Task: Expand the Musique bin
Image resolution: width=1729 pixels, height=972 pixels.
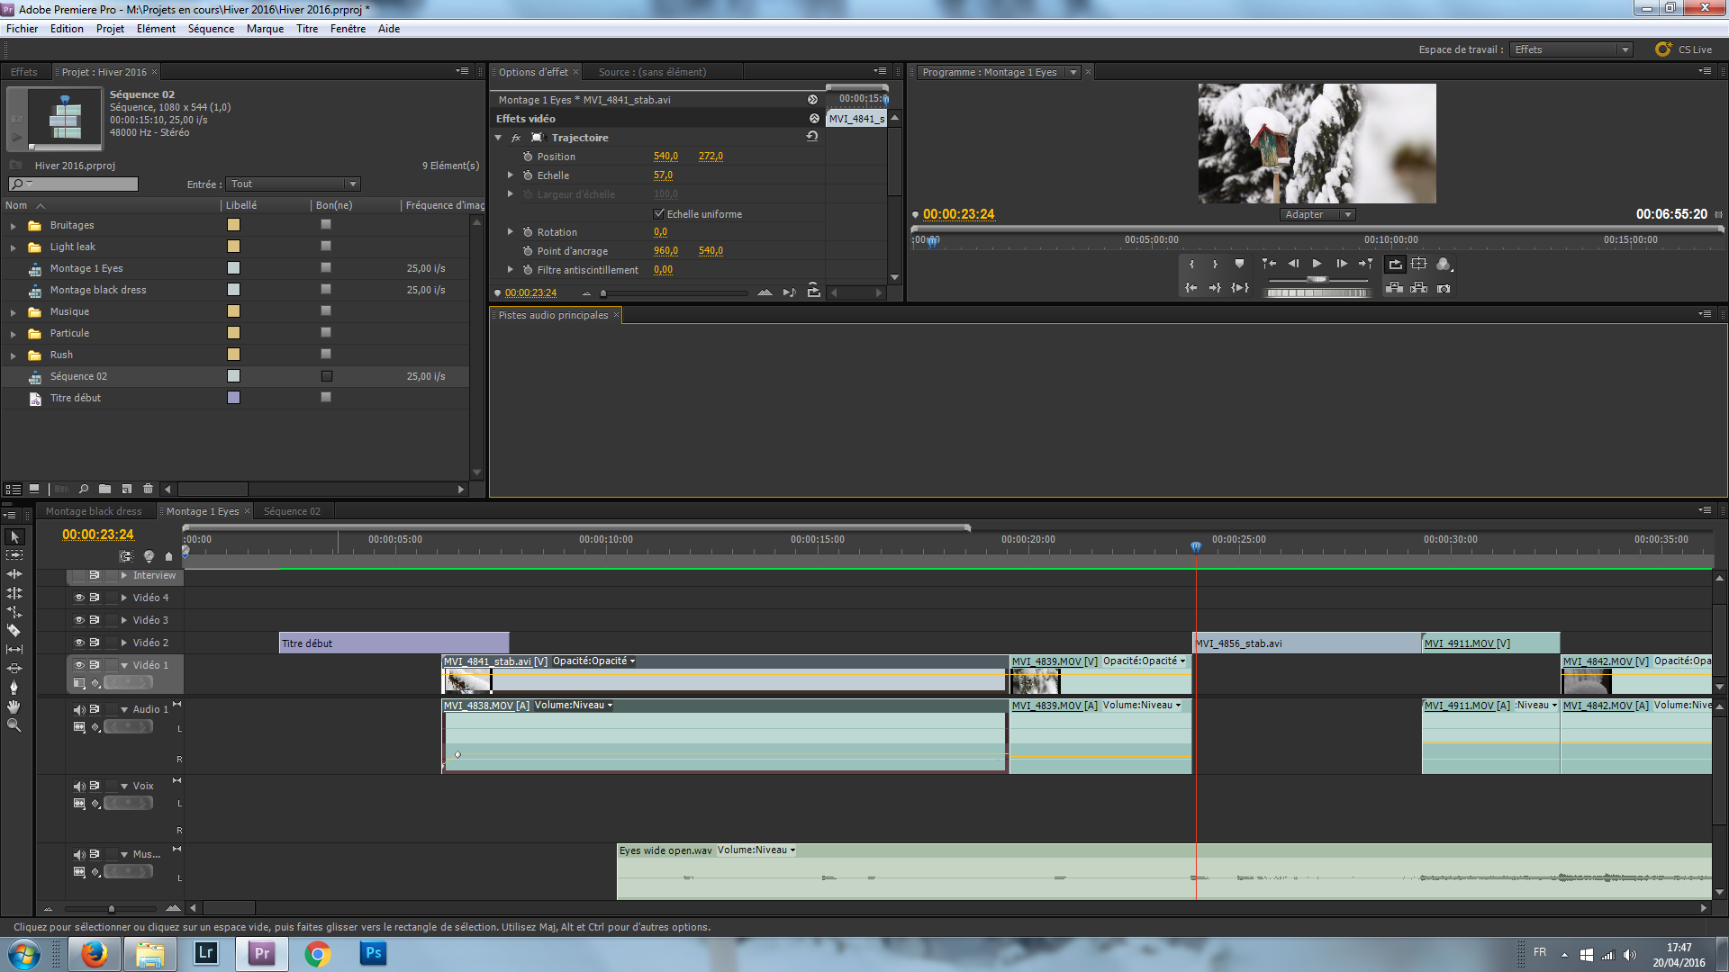Action: click(14, 312)
